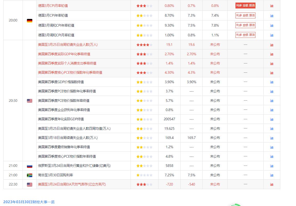Click forecast value 169.7

pos(191,138)
